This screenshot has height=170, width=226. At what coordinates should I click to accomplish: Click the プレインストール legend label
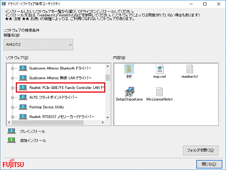tap(33, 131)
